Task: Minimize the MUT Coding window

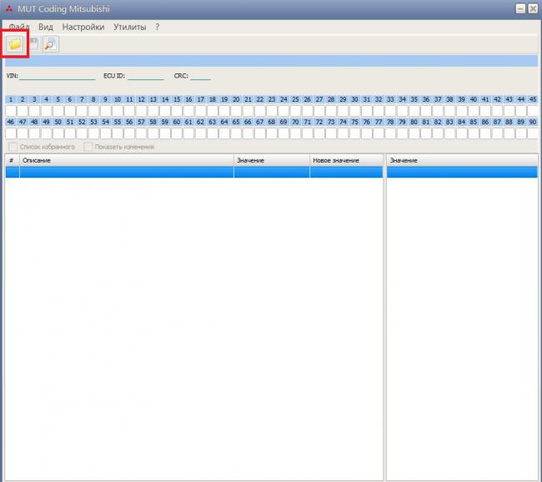Action: [x=519, y=8]
